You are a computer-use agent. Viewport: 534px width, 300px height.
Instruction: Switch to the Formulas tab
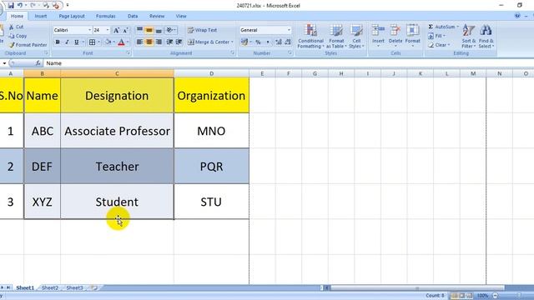coord(106,16)
